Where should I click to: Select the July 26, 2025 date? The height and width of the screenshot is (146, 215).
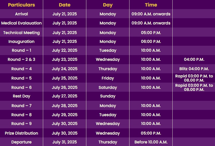tap(64, 87)
